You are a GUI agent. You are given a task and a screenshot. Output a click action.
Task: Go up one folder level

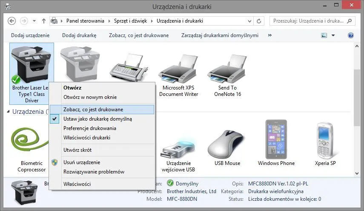pyautogui.click(x=44, y=21)
